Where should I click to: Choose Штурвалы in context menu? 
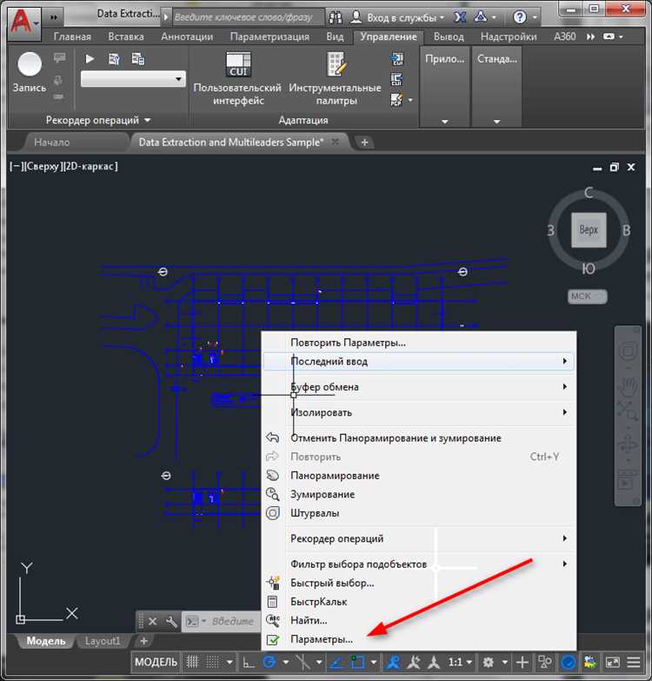(x=419, y=513)
